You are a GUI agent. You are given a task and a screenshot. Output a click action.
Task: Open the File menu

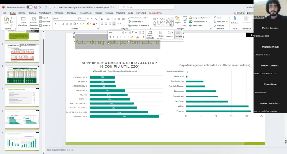click(x=5, y=13)
